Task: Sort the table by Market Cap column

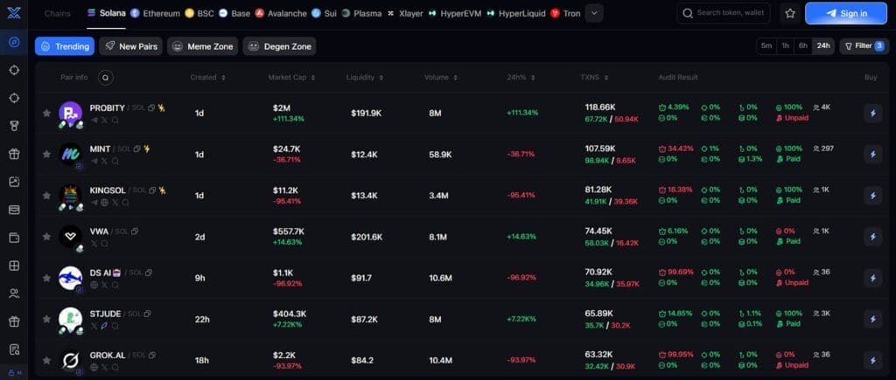Action: (x=290, y=77)
